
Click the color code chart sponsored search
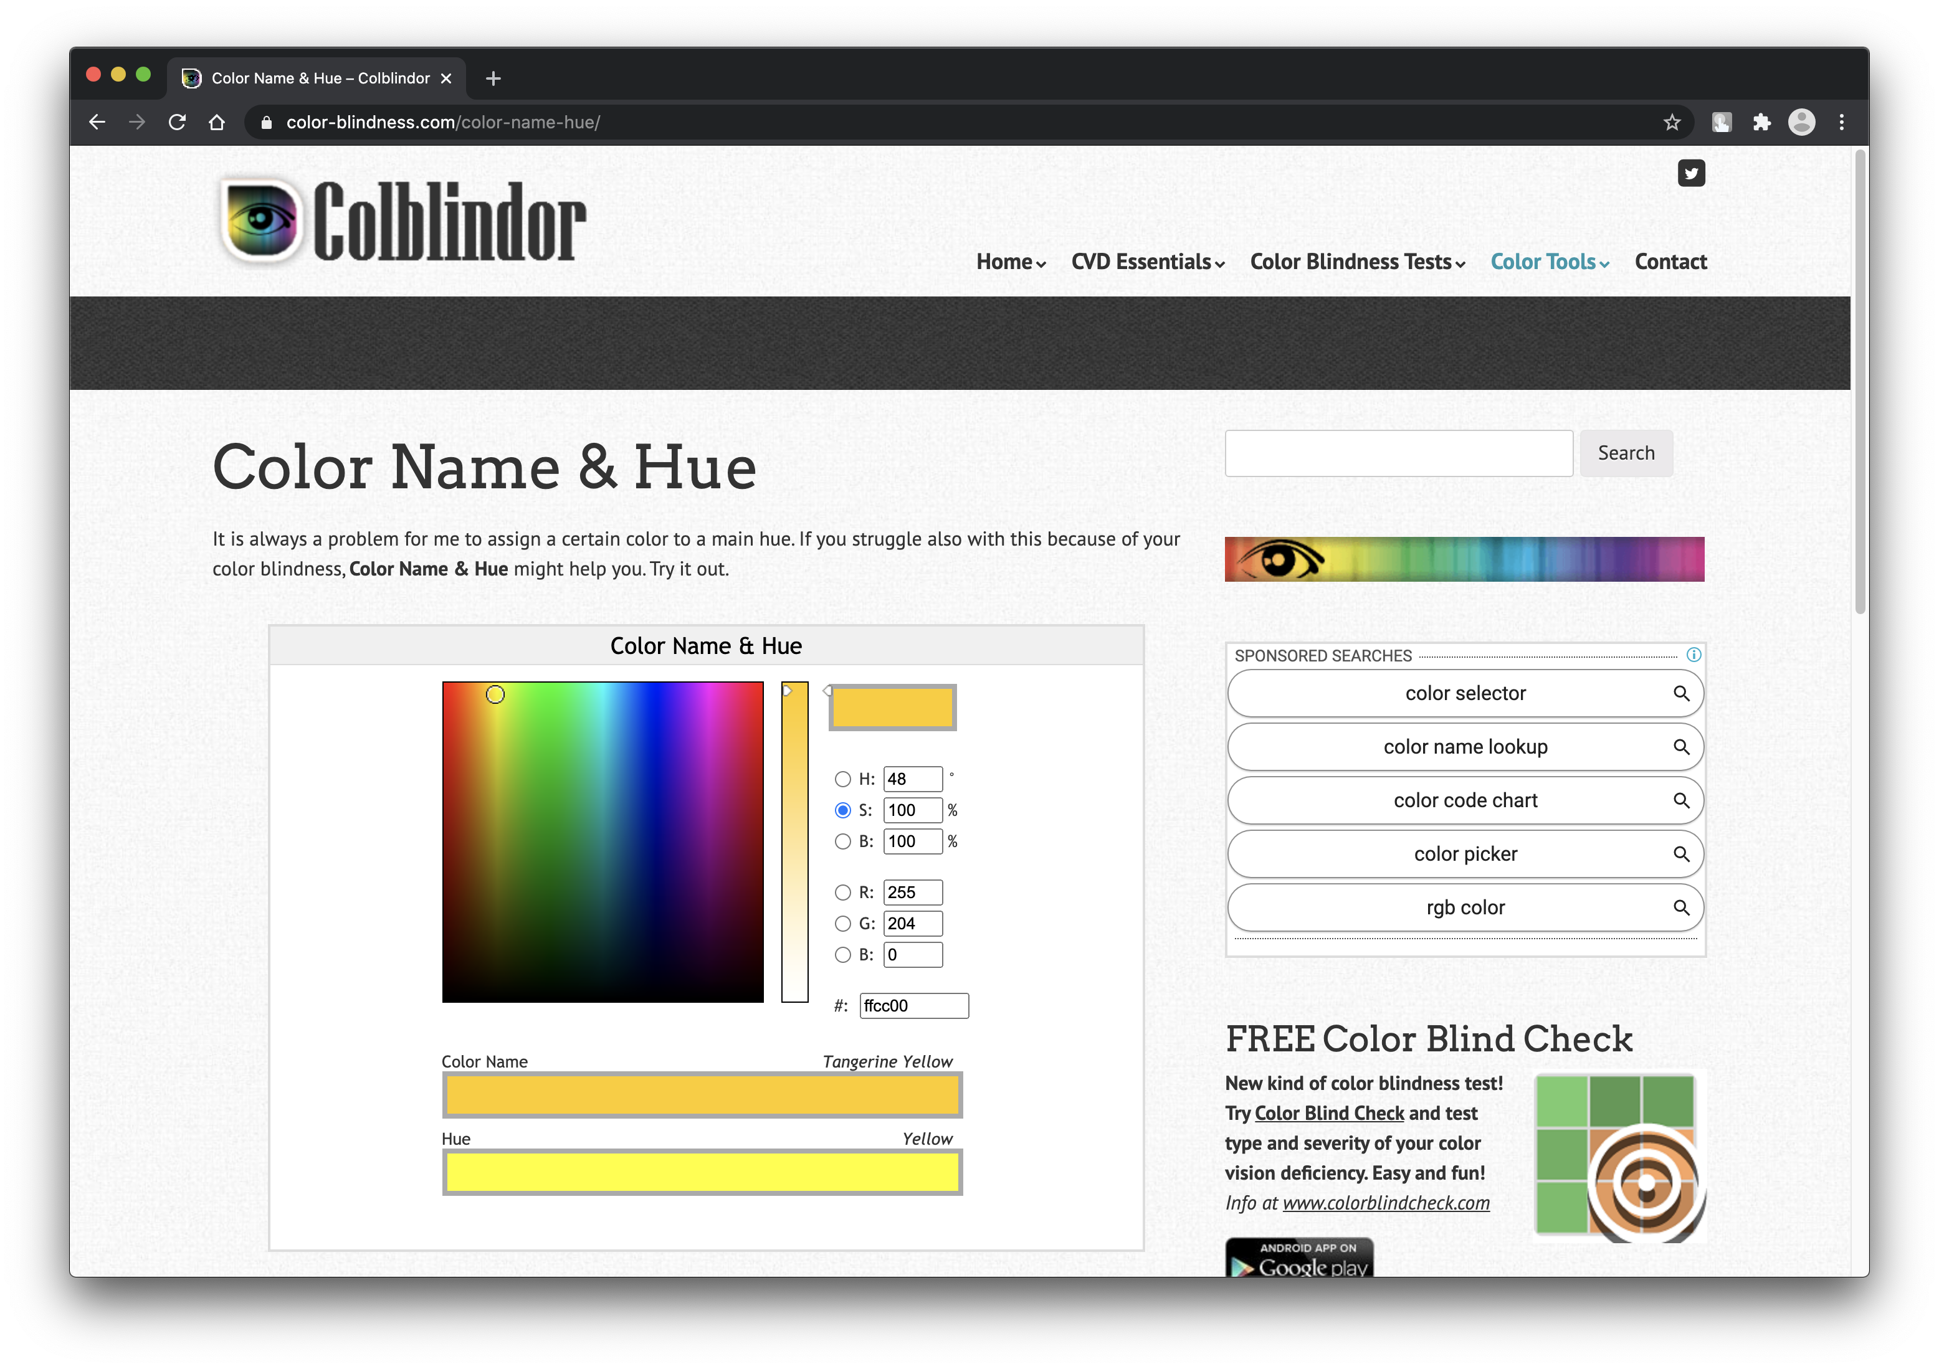(x=1465, y=800)
